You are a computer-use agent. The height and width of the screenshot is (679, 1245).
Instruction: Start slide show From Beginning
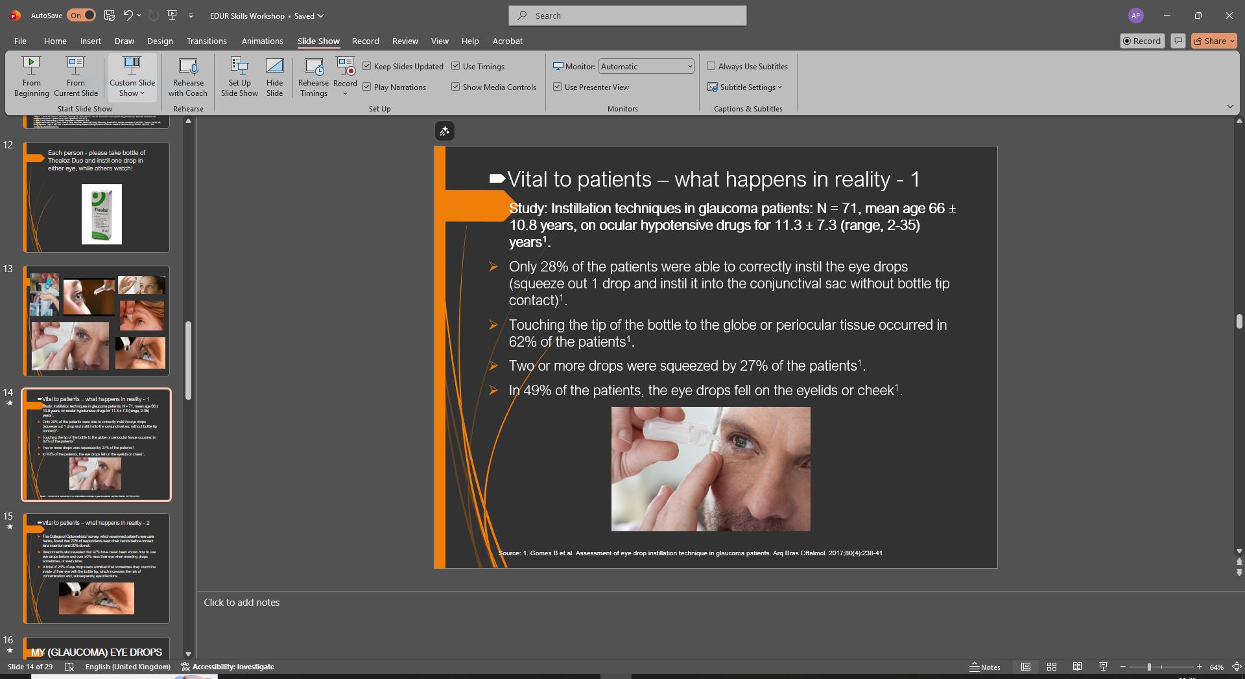tap(31, 76)
